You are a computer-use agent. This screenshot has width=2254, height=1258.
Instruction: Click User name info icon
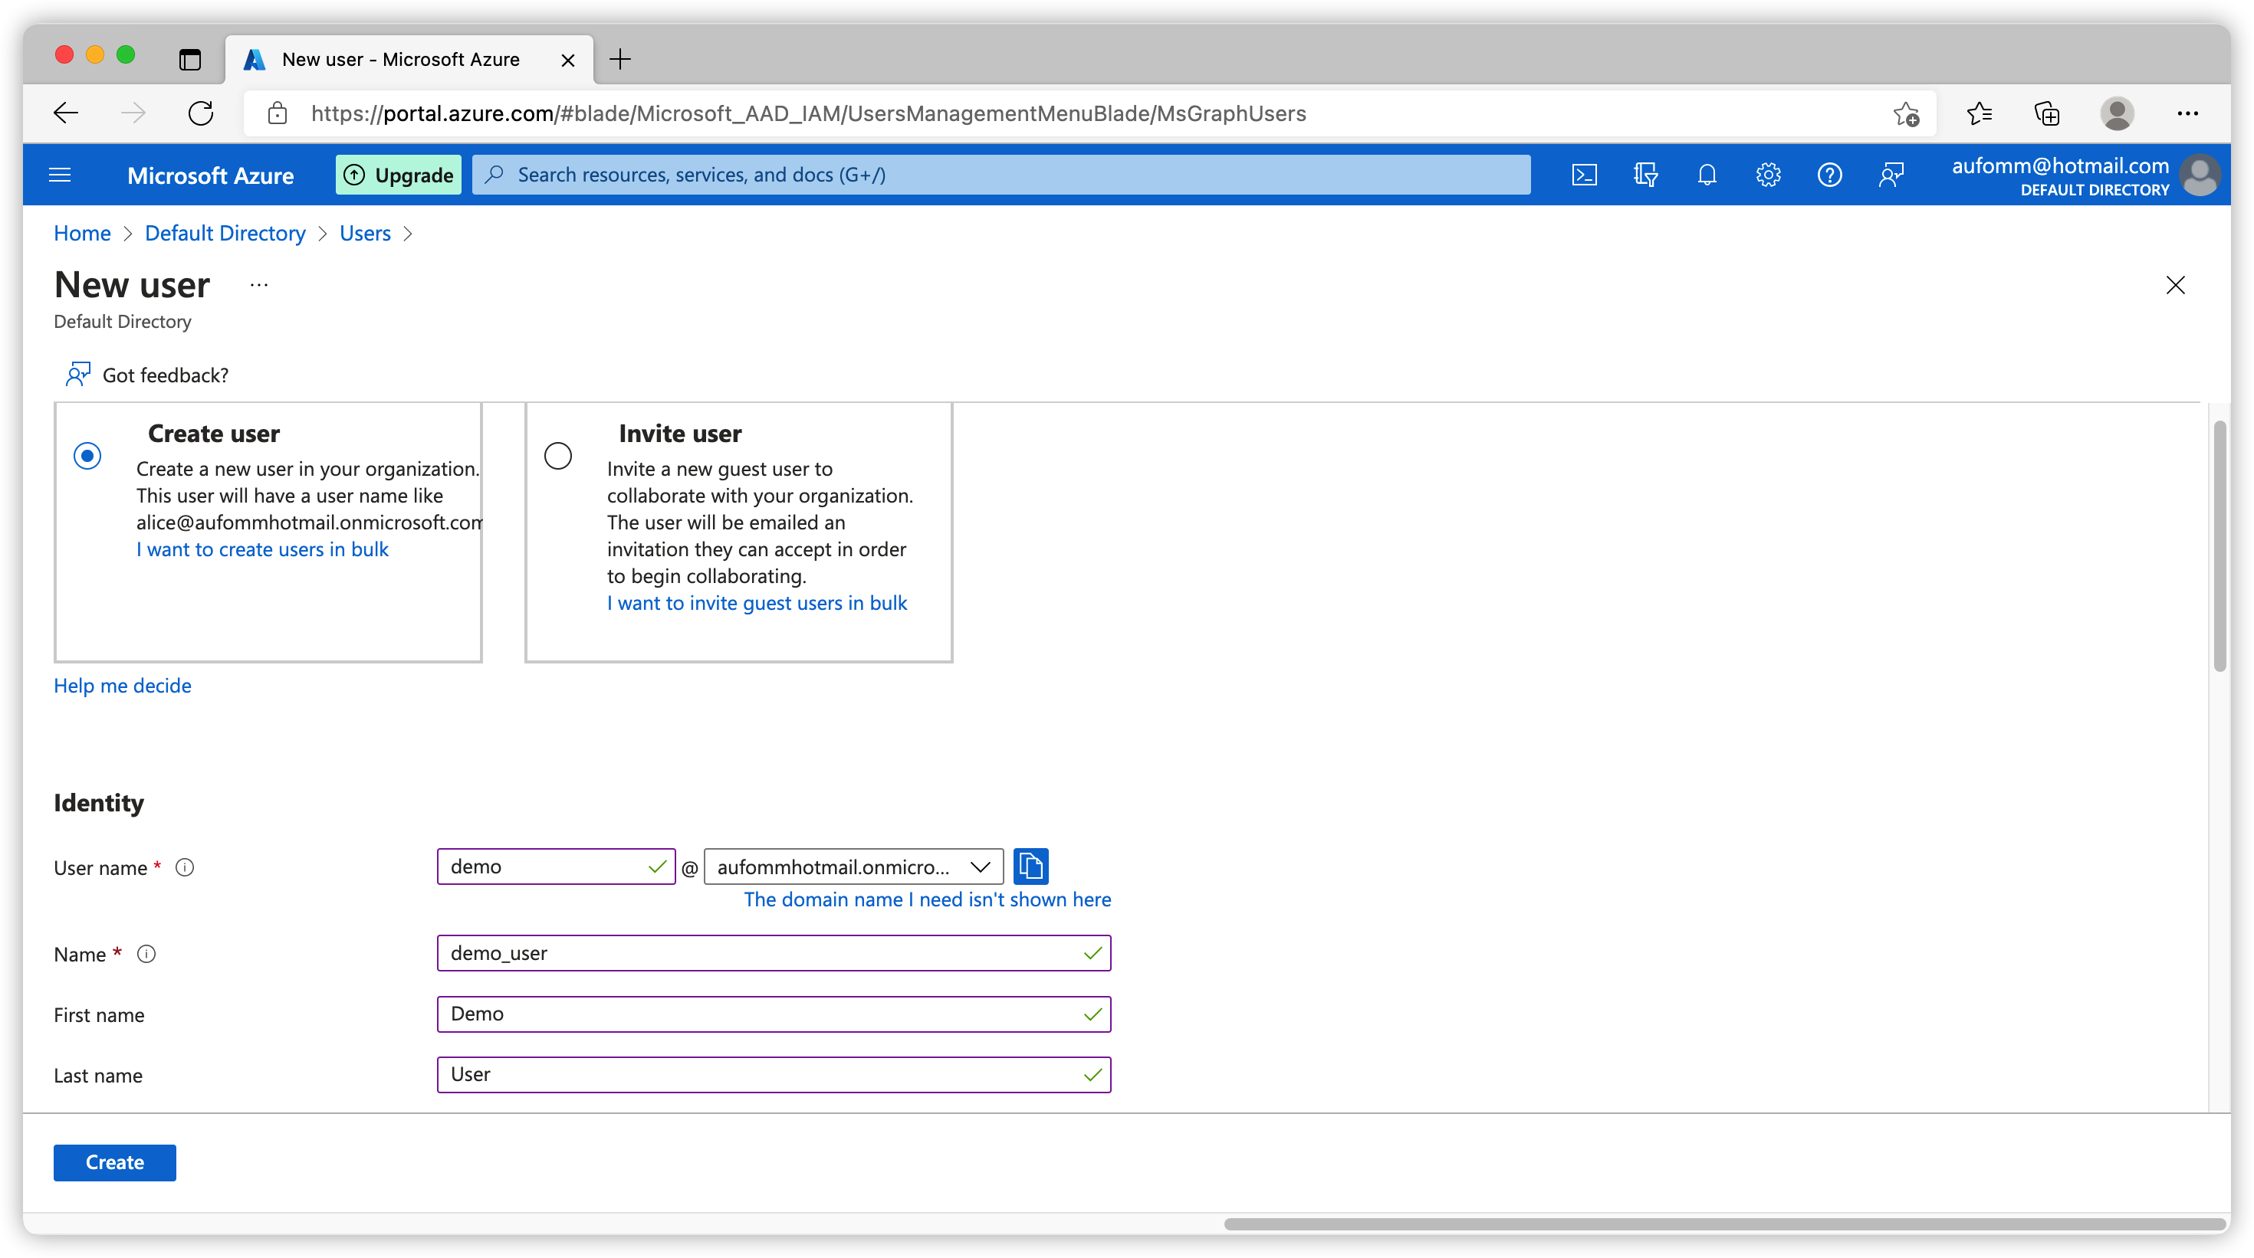pyautogui.click(x=185, y=867)
